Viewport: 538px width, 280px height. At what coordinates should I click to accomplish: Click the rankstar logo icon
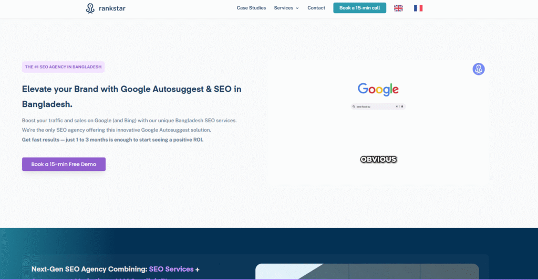point(90,8)
